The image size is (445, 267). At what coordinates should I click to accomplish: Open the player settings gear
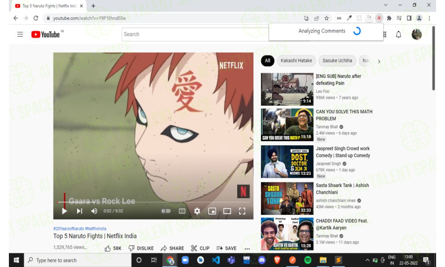click(x=197, y=211)
